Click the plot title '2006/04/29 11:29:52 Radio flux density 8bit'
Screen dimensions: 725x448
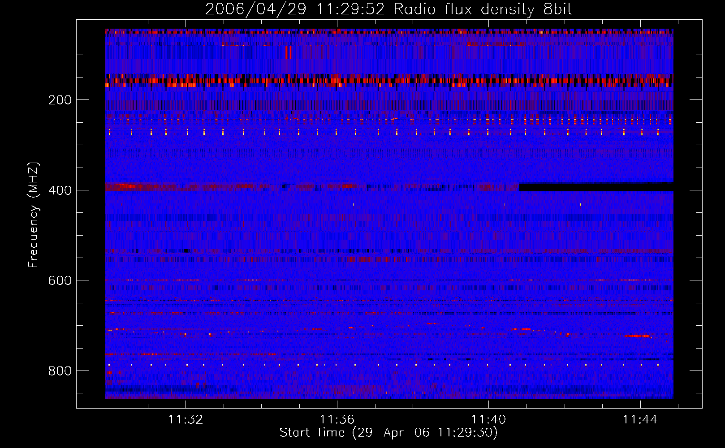388,9
